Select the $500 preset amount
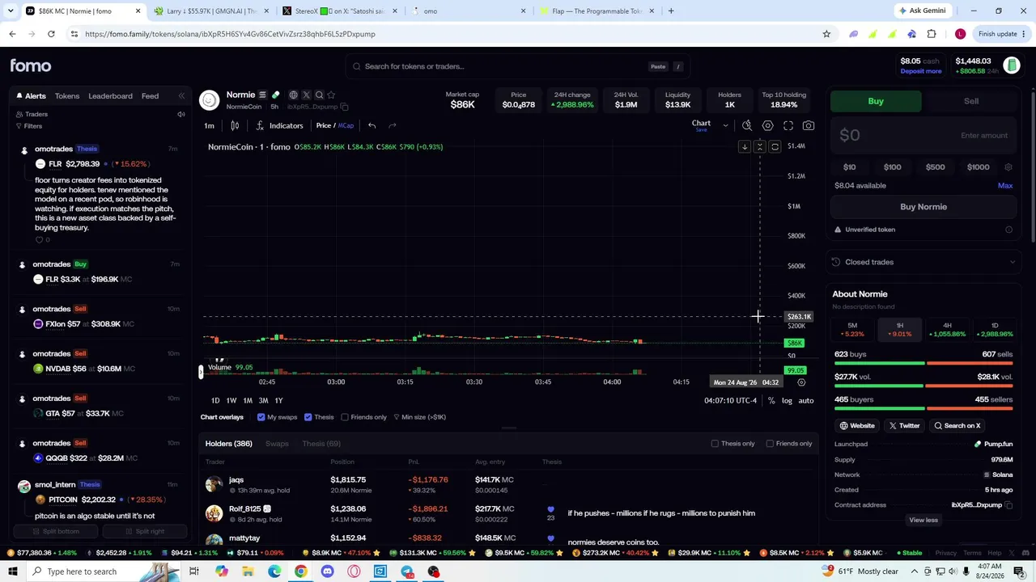 point(935,167)
